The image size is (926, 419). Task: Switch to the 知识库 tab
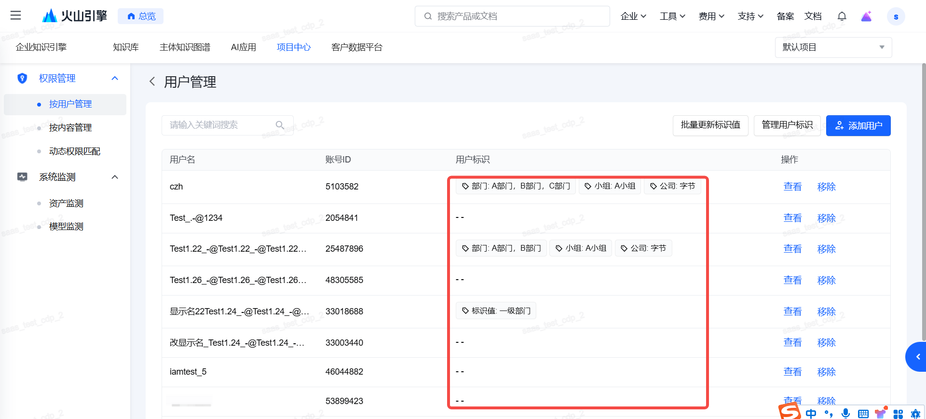(x=126, y=47)
